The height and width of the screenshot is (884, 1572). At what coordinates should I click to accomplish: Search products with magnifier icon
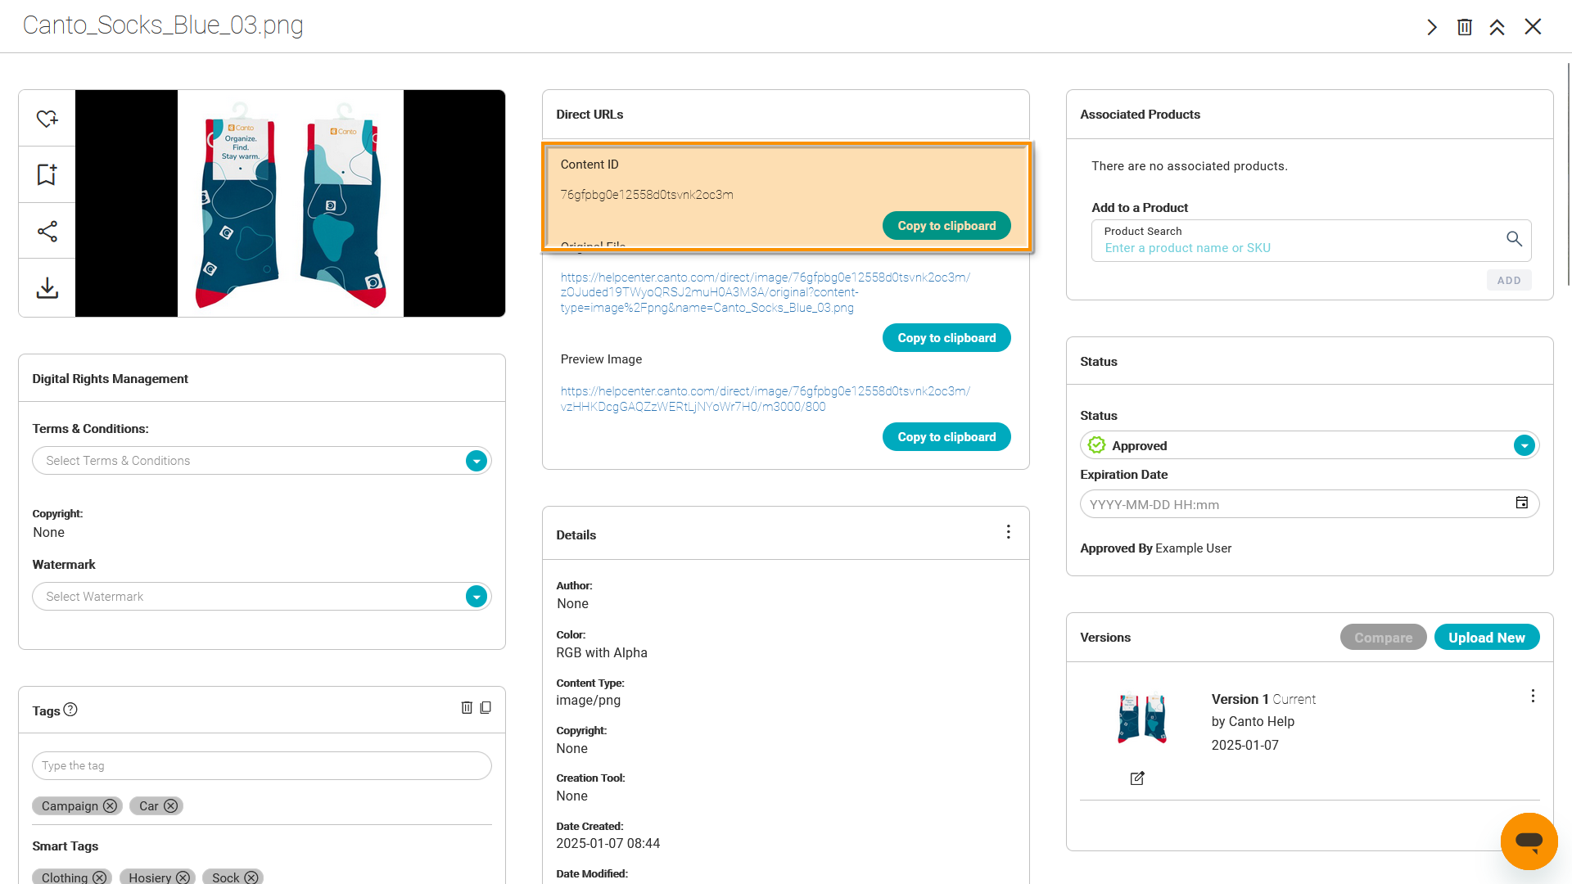point(1514,239)
